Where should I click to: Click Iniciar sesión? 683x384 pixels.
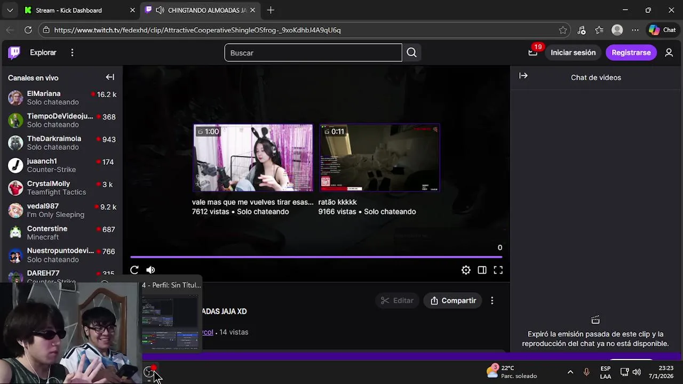[x=573, y=52]
